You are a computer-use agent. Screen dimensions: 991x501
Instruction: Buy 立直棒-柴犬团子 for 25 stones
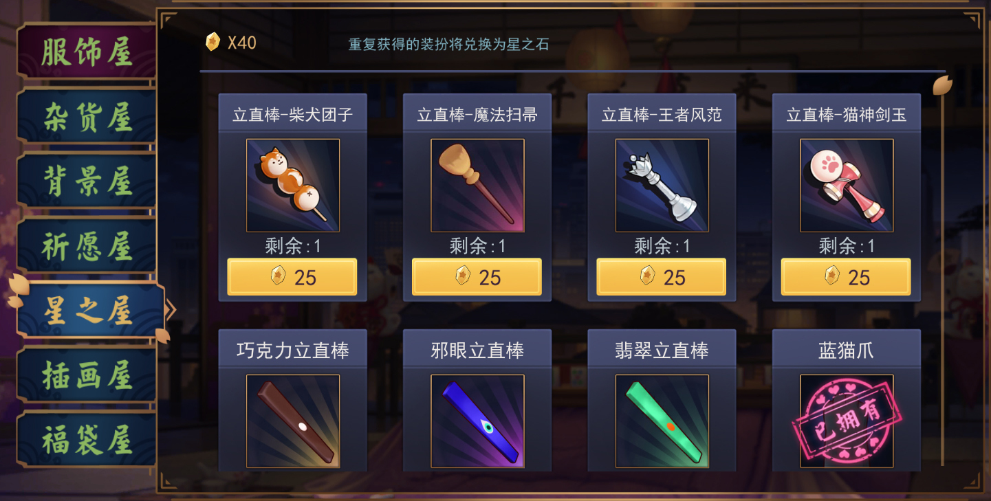coord(292,277)
